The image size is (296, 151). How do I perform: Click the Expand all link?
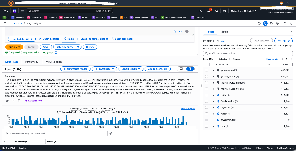coord(272,59)
